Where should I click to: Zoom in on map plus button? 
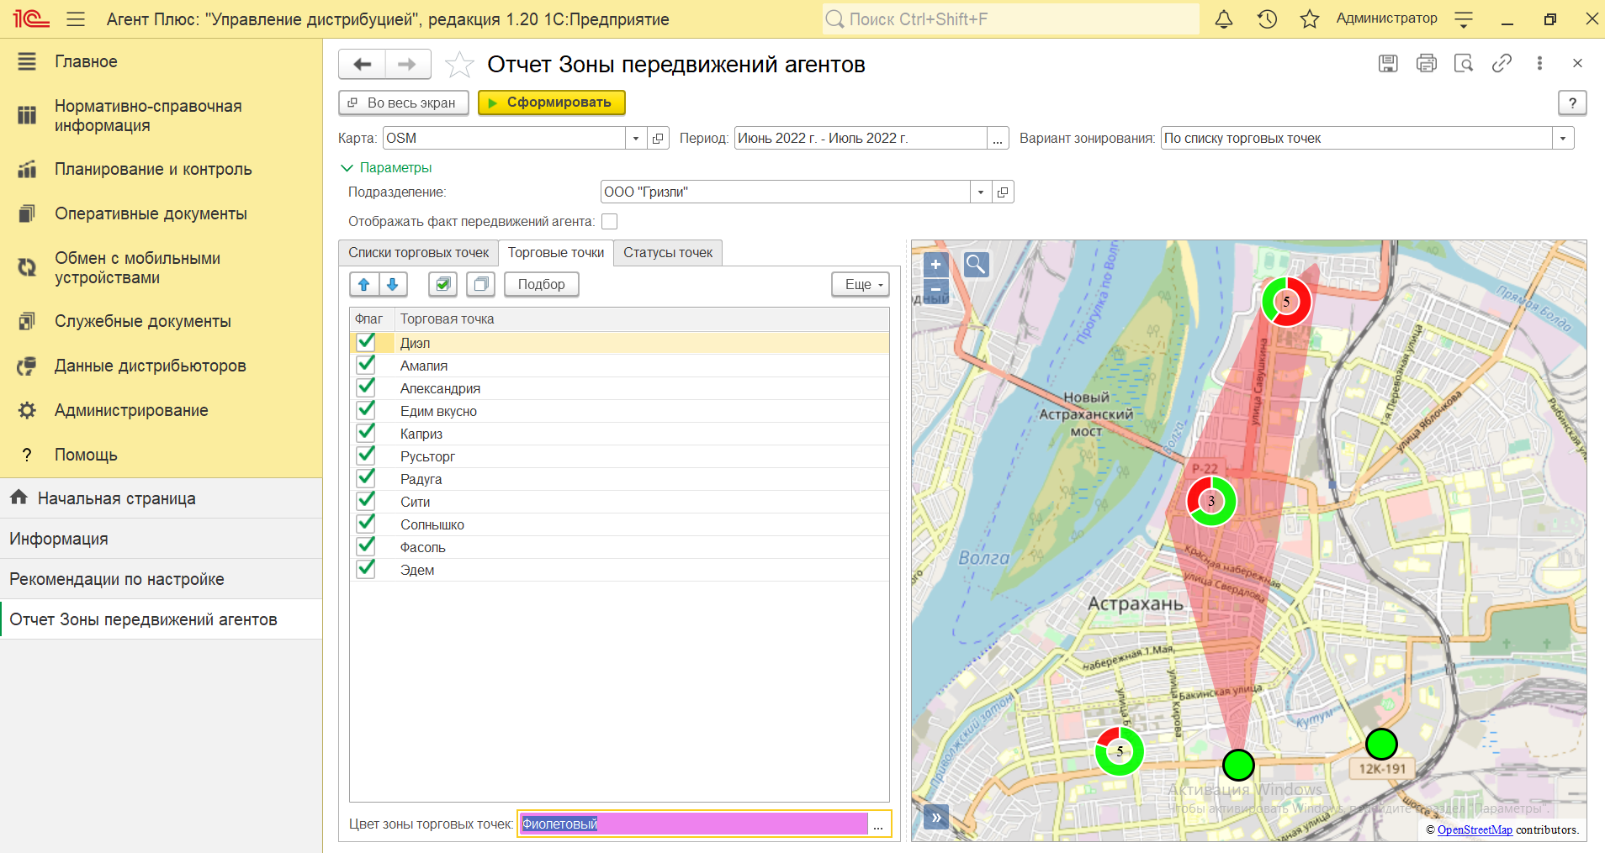click(935, 265)
